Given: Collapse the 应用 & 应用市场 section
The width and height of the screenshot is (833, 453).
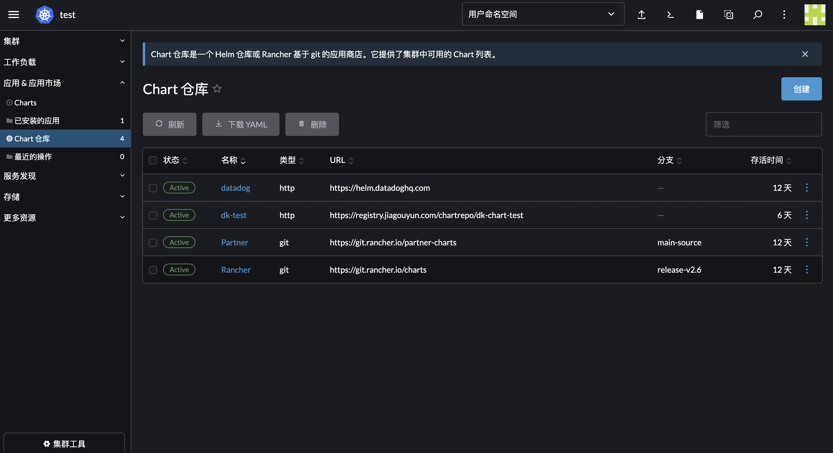Looking at the screenshot, I should coord(65,83).
